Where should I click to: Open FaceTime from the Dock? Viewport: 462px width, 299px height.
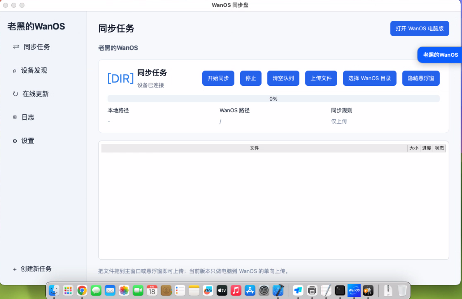click(x=138, y=291)
